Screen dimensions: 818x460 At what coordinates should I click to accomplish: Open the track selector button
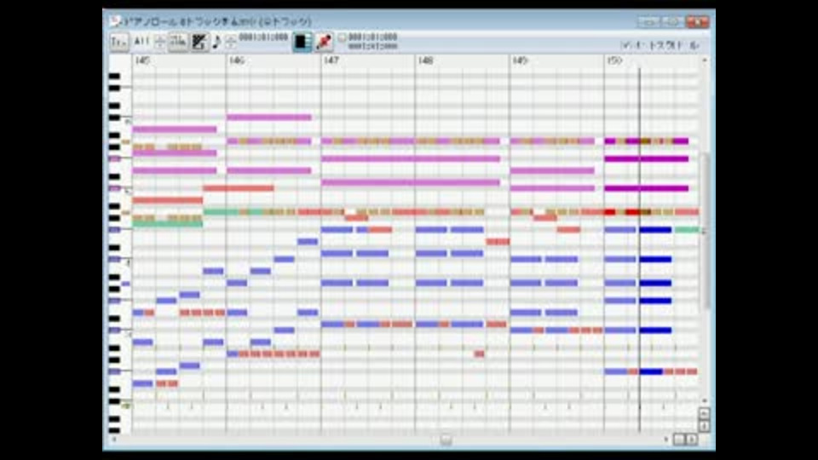119,43
